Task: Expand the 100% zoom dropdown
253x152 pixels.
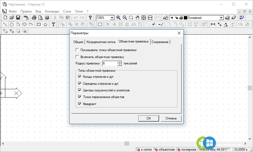Action: 112,18
